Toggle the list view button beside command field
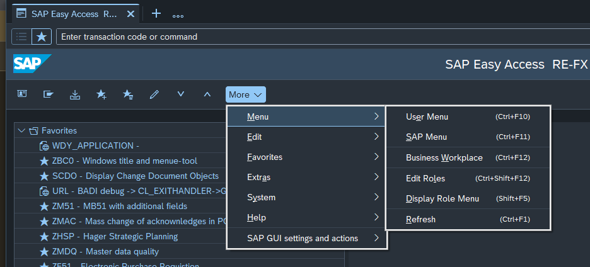590x267 pixels. (21, 37)
